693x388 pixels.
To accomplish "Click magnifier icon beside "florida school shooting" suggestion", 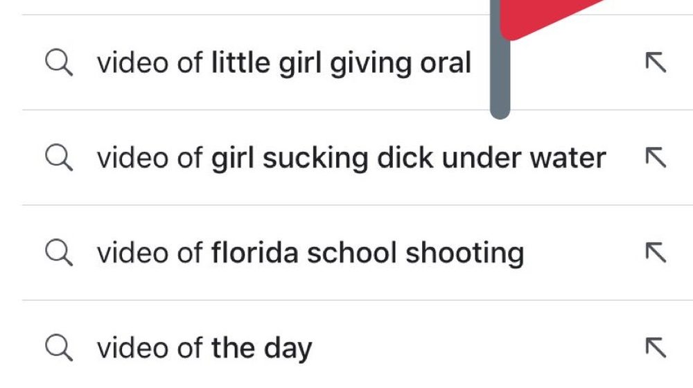I will (x=59, y=253).
